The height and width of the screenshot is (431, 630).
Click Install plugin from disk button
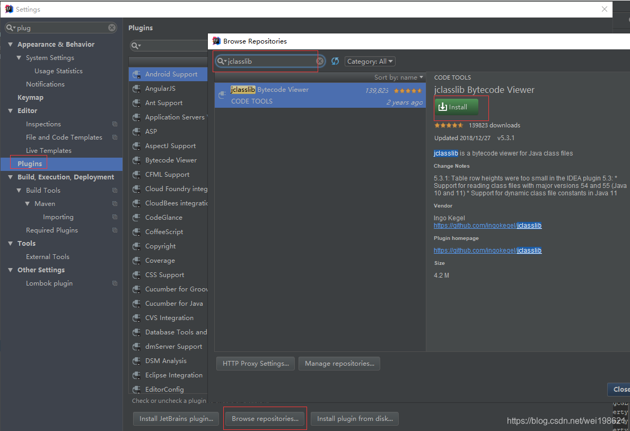pyautogui.click(x=355, y=419)
